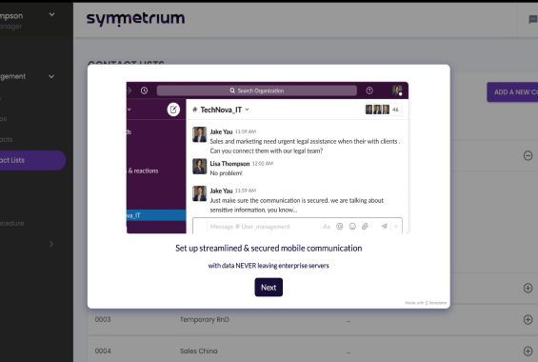Screen dimensions: 538x362
Task: Open the send options chevron
Action: click(395, 226)
